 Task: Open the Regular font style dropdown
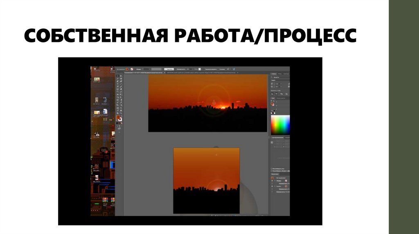[x=281, y=80]
